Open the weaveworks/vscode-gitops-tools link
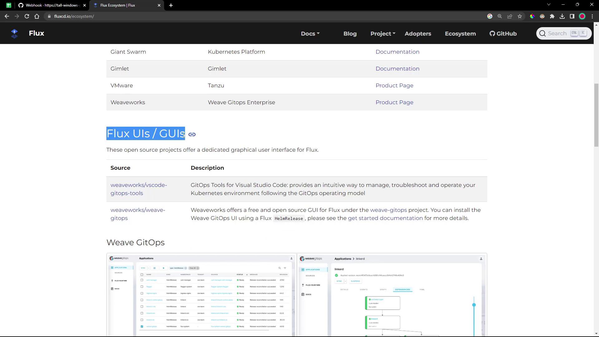Image resolution: width=599 pixels, height=337 pixels. pos(139,189)
